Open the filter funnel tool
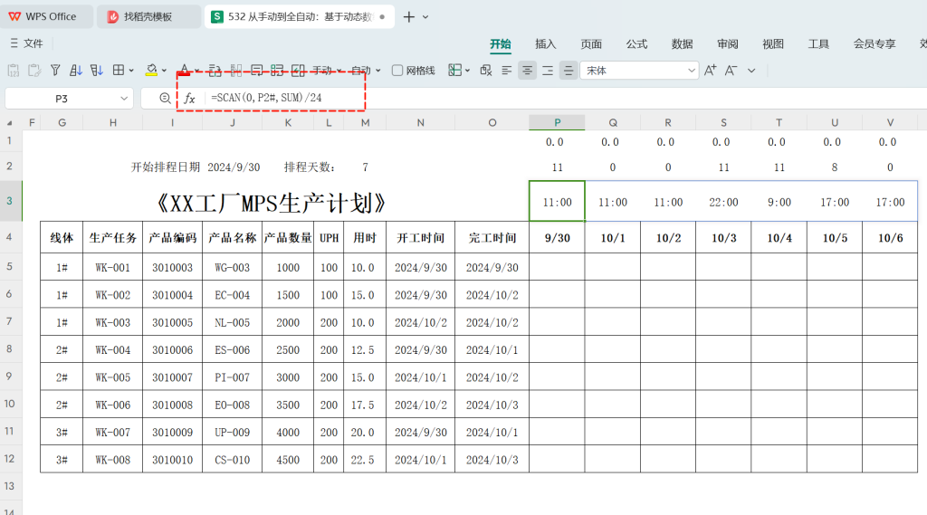 pyautogui.click(x=55, y=71)
